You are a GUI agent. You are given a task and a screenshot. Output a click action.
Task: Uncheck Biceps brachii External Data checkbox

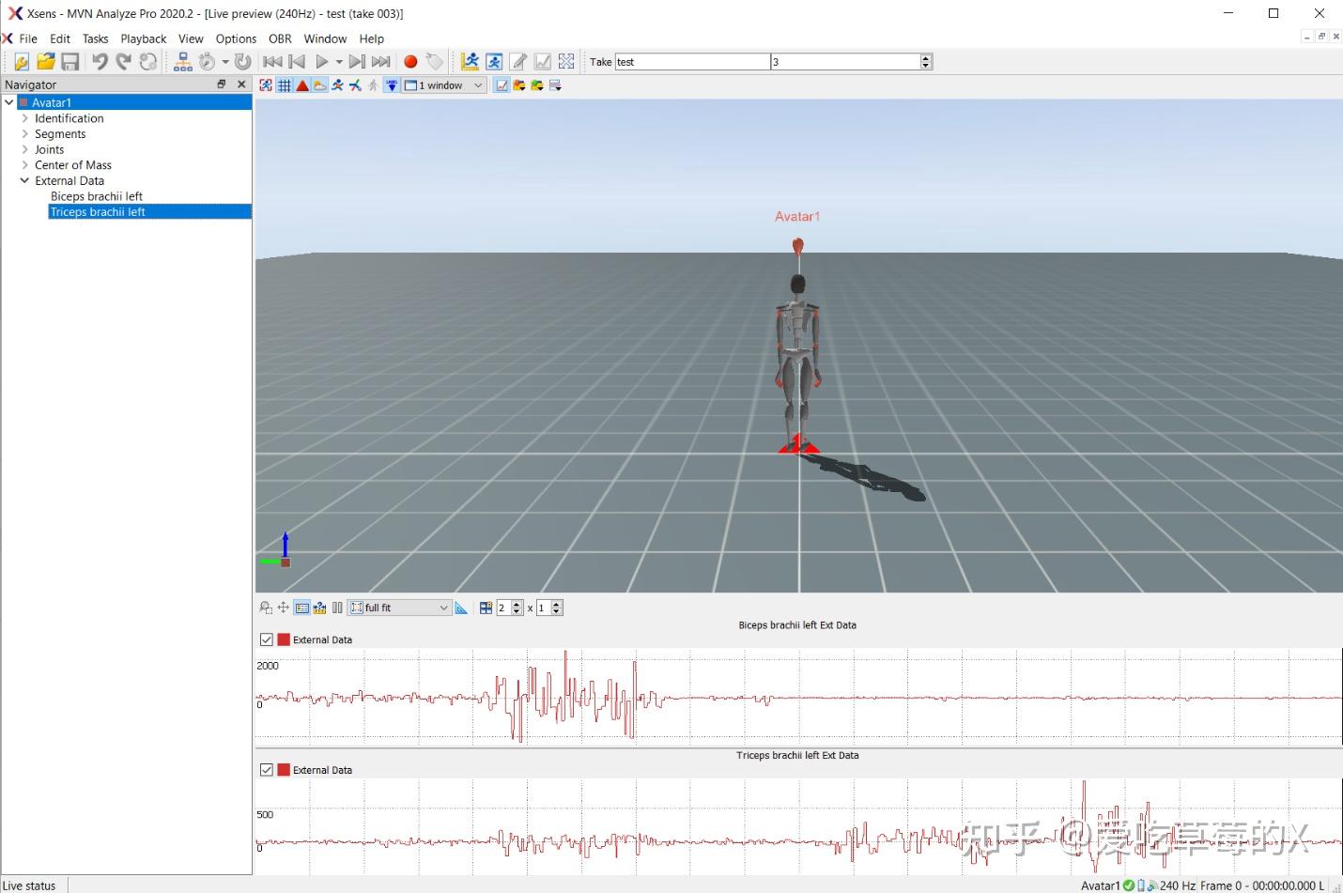267,639
